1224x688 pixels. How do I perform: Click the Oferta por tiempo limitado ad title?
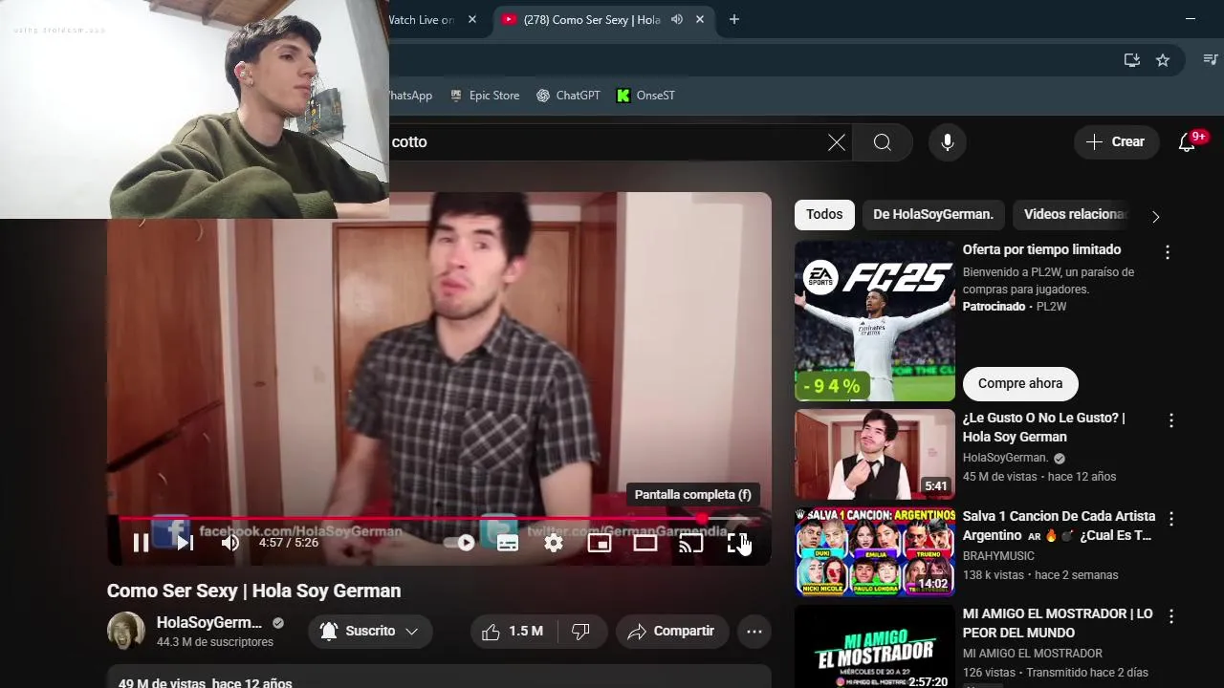(x=1042, y=249)
